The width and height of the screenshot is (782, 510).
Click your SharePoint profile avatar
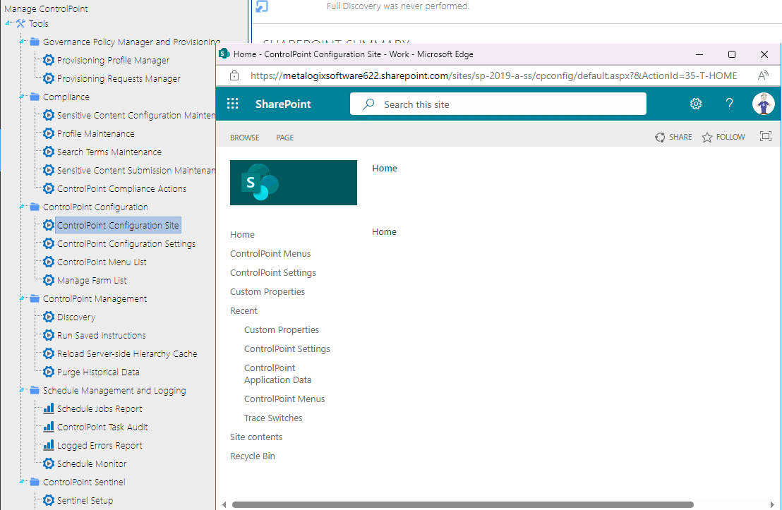tap(764, 103)
